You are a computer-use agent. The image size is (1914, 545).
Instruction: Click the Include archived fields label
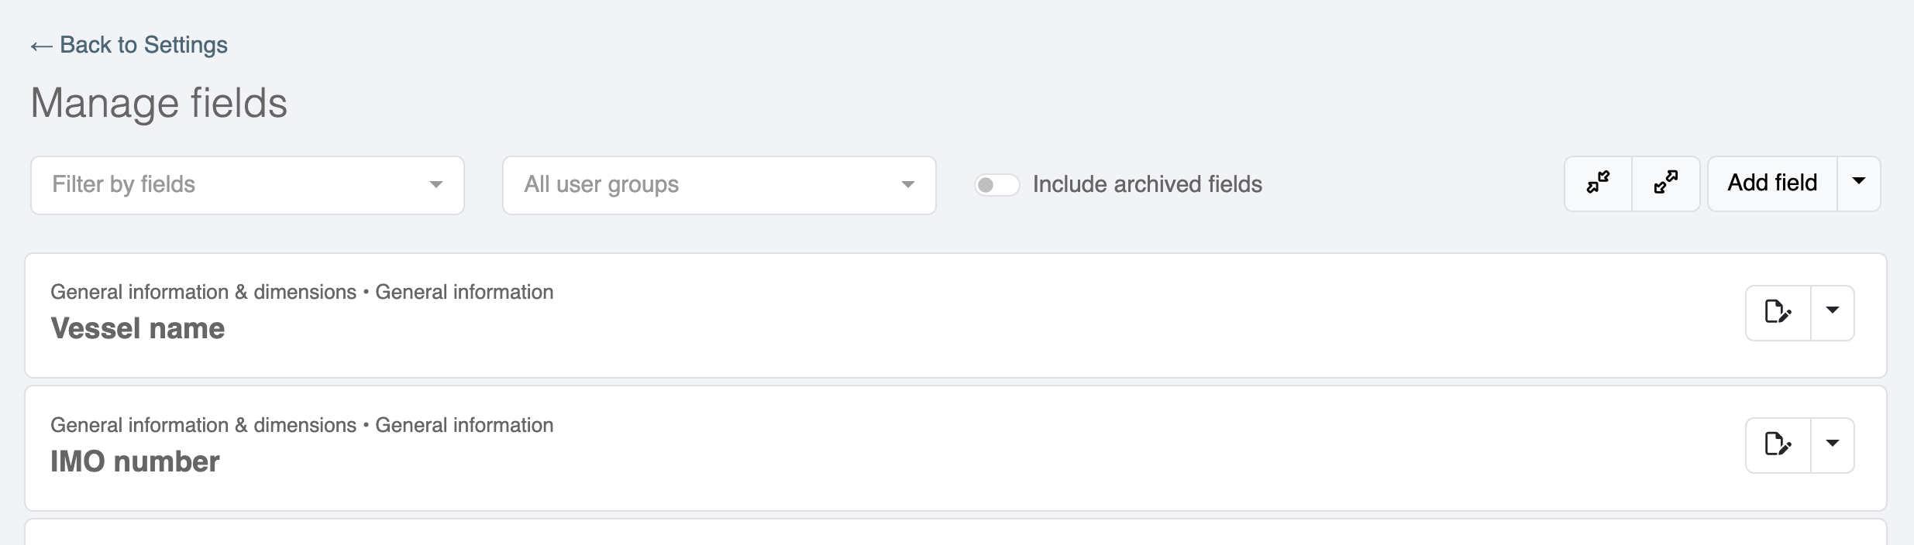(x=1147, y=184)
